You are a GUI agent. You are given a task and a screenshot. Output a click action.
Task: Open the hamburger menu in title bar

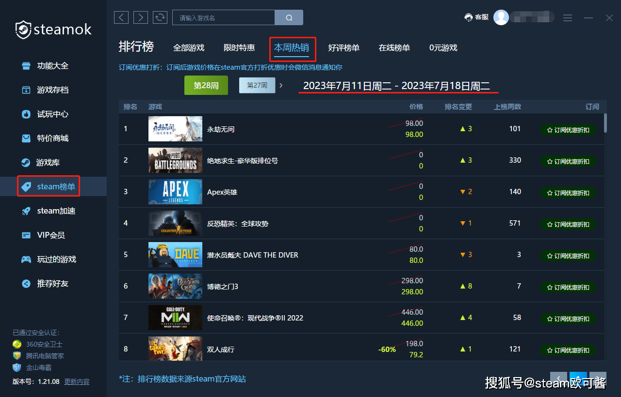pyautogui.click(x=568, y=18)
